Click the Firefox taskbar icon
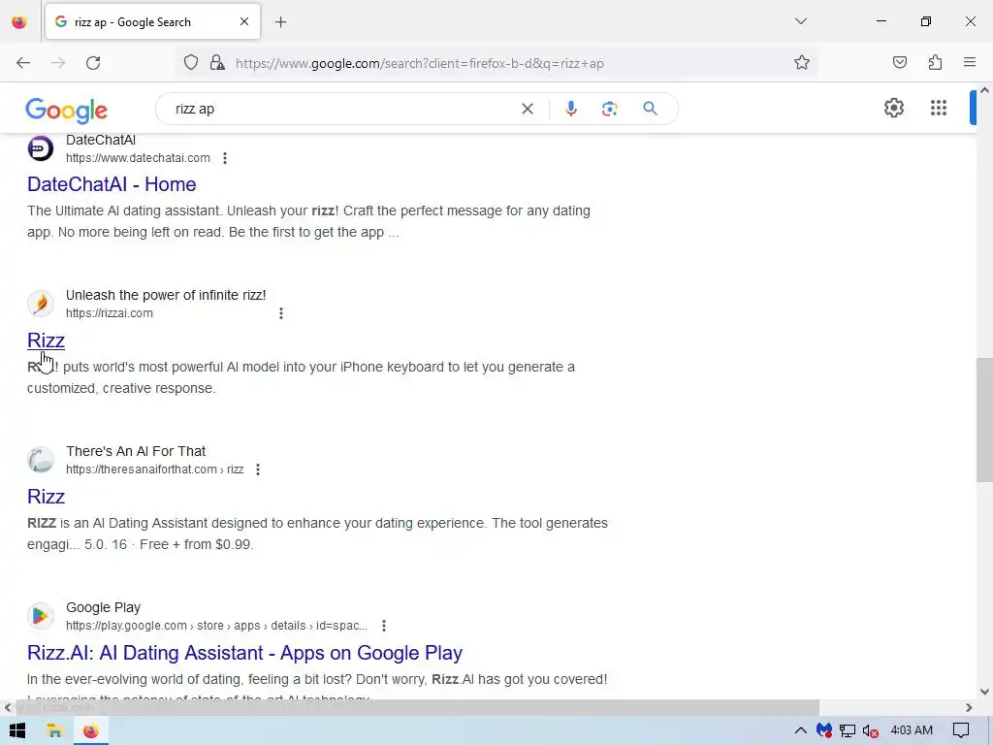 [x=90, y=731]
